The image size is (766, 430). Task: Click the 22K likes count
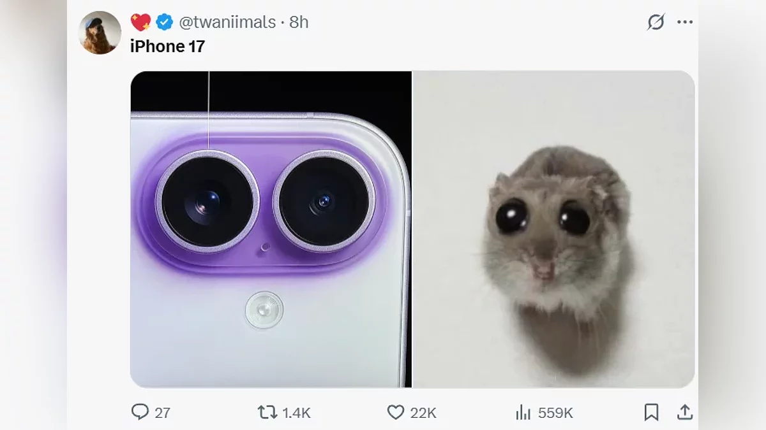click(423, 413)
